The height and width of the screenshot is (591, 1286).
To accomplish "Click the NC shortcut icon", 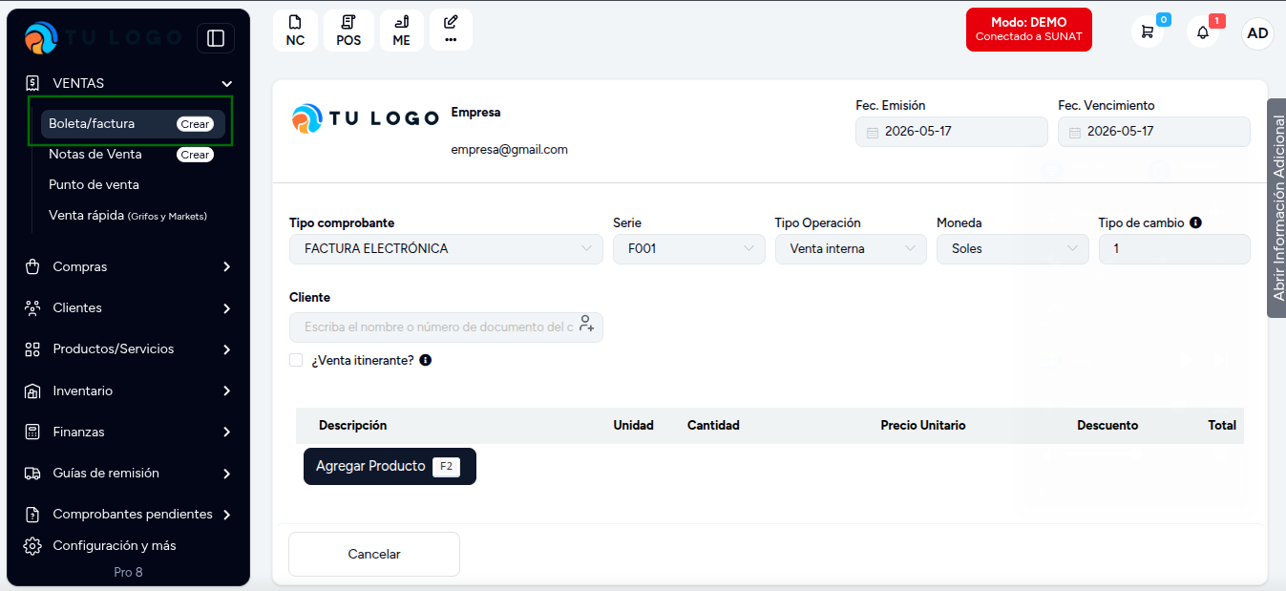I will click(295, 31).
